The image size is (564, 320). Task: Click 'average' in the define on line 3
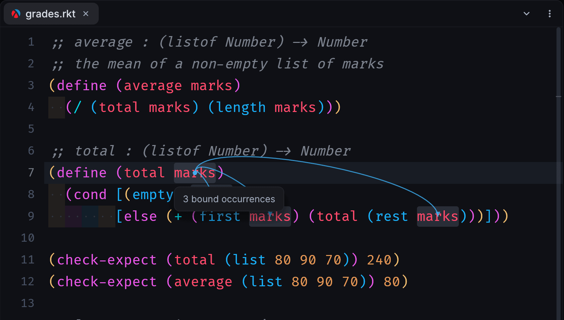tap(153, 86)
